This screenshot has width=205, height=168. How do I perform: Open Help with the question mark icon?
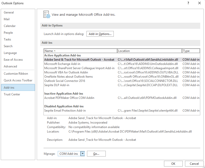pyautogui.click(x=188, y=3)
